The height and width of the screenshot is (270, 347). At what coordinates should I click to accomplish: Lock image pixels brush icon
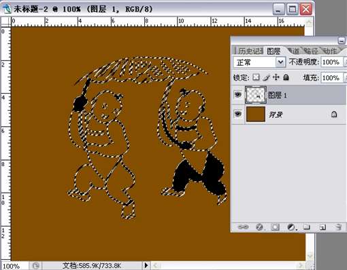click(x=266, y=77)
